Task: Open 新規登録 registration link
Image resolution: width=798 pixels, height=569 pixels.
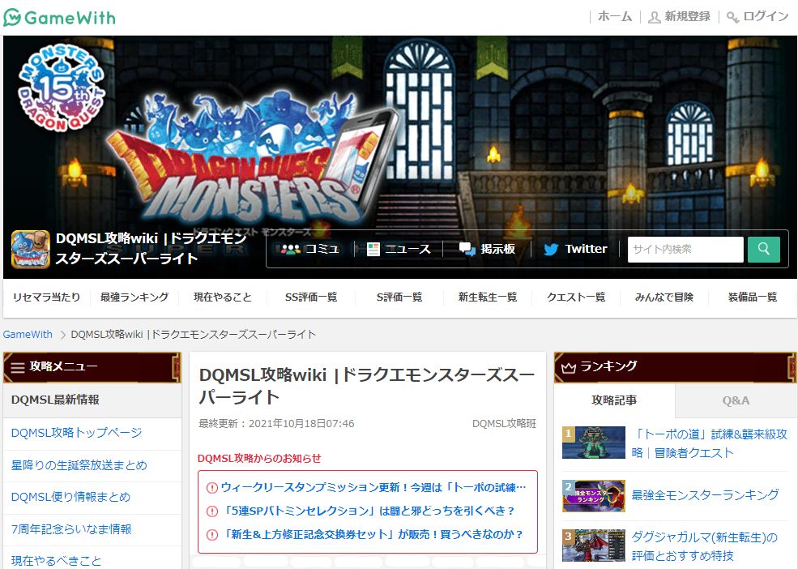Action: coord(687,16)
